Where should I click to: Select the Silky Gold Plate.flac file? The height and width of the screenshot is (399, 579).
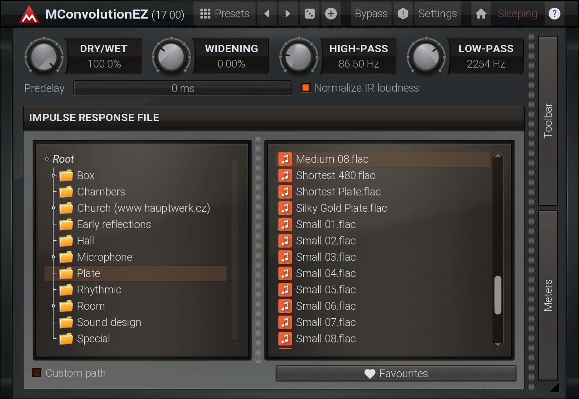coord(341,208)
